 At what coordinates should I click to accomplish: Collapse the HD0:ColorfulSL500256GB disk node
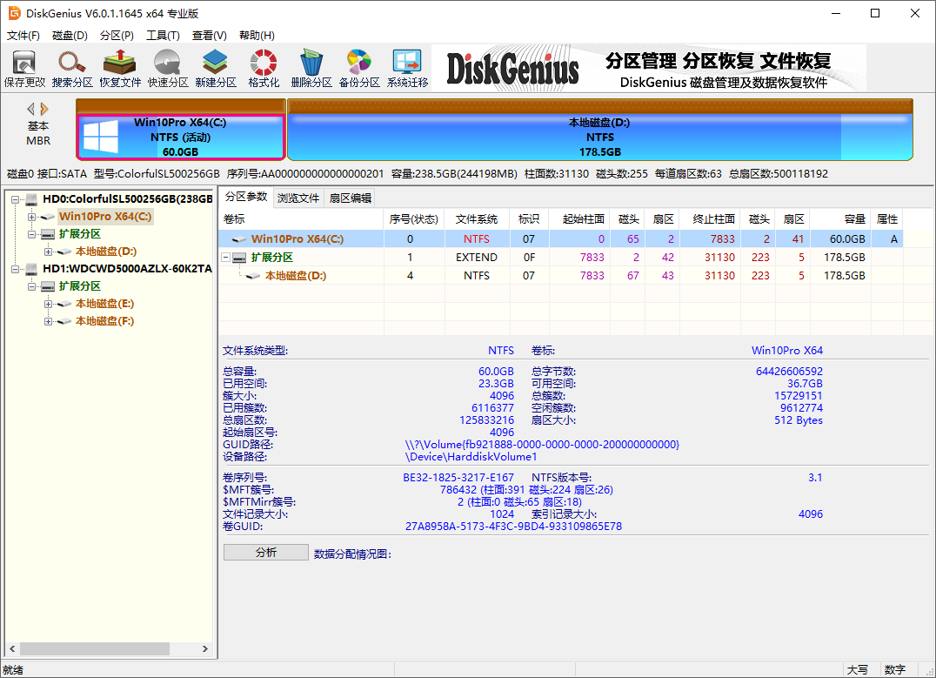[16, 199]
